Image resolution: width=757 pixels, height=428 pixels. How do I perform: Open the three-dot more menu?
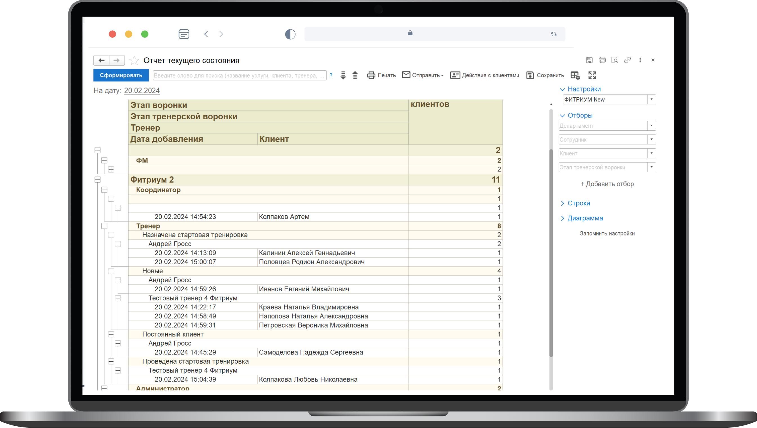point(640,60)
